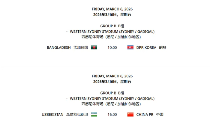
Task: Click the 16:00 kickoff time
Action: click(x=112, y=114)
